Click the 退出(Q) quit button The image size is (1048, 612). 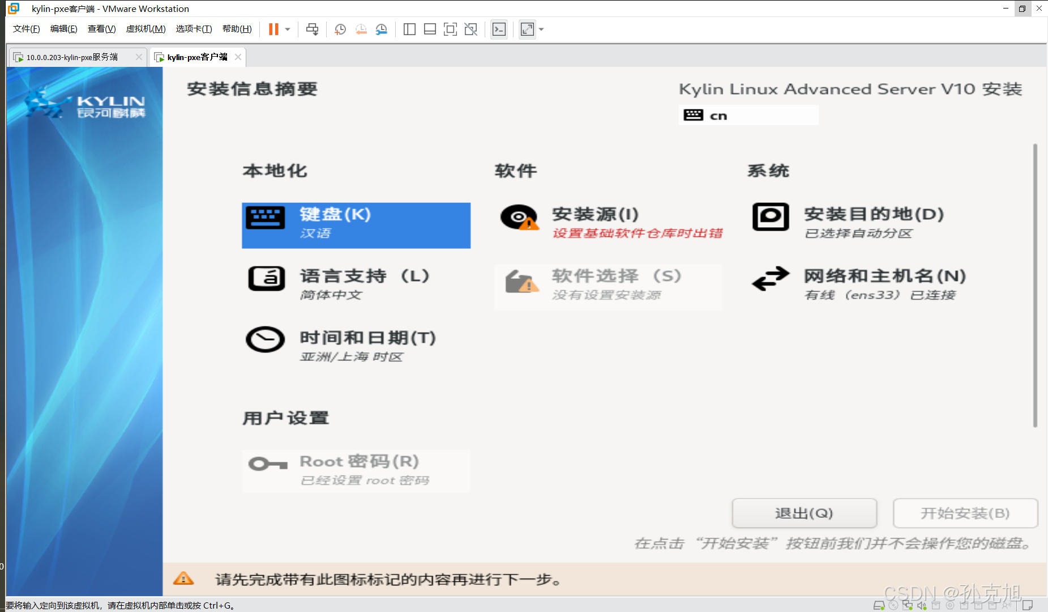[804, 513]
